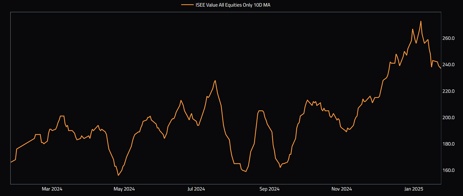Image resolution: width=463 pixels, height=196 pixels.
Task: Select the 'Nov 2024' x-axis label
Action: 342,189
